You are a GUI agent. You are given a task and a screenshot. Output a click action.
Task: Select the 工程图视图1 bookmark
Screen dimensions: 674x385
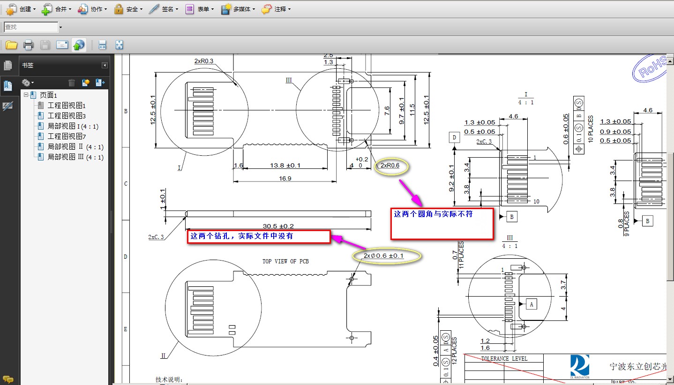[67, 106]
